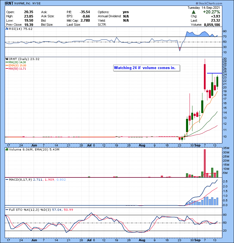Click the Mkt Cap value 2.78B
The width and height of the screenshot is (234, 243).
(x=85, y=20)
